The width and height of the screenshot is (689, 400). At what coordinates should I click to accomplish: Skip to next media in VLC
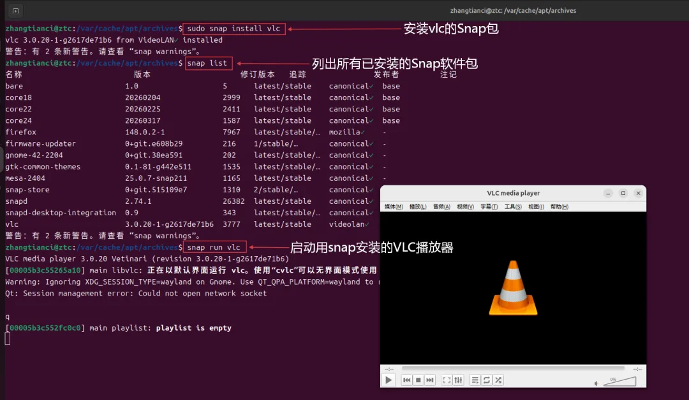(x=430, y=380)
